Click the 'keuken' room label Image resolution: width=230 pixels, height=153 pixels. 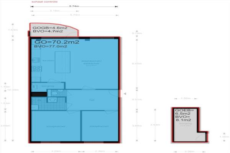pyautogui.click(x=48, y=61)
